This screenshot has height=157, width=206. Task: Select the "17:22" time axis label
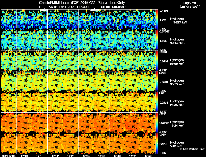[55, 156]
